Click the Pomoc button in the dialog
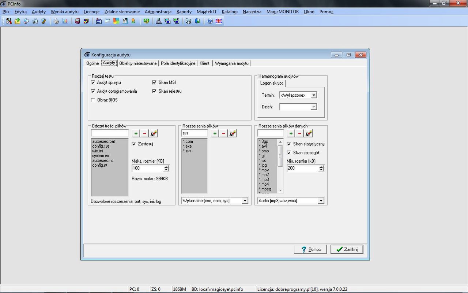468x293 pixels. tap(310, 249)
